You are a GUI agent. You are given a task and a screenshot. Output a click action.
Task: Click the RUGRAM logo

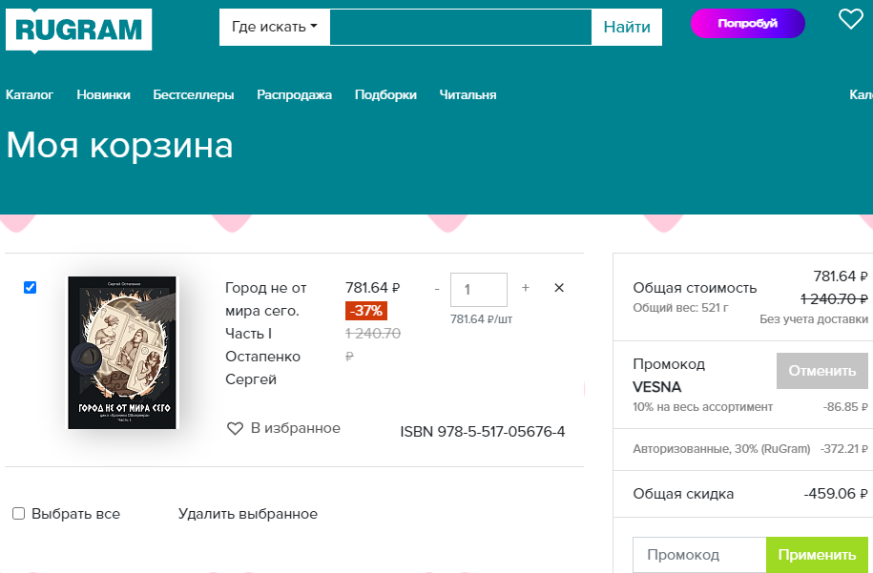coord(78,31)
